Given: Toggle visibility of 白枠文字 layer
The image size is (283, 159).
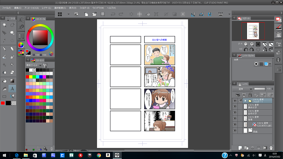Looking at the screenshot, I should tap(235, 112).
